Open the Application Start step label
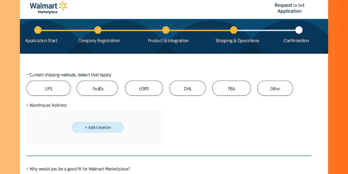This screenshot has height=174, width=348. click(41, 41)
